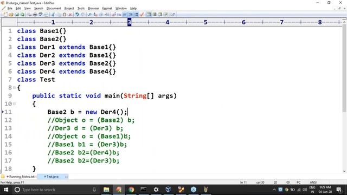
Task: Click commented line '//Der3 d = (Der3) b;'
Action: coord(85,128)
